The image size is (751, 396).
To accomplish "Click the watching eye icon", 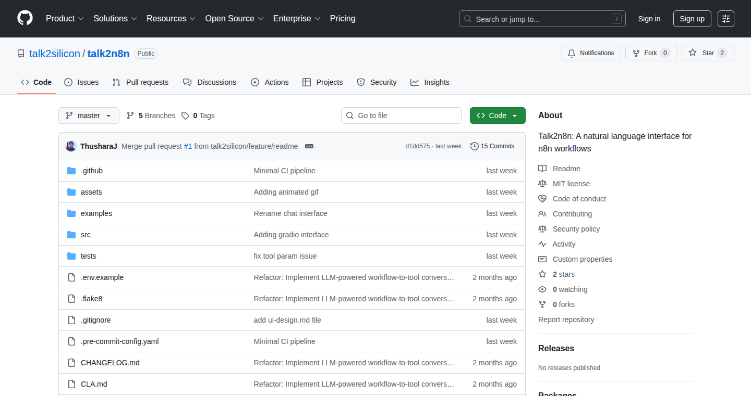I will coord(542,289).
